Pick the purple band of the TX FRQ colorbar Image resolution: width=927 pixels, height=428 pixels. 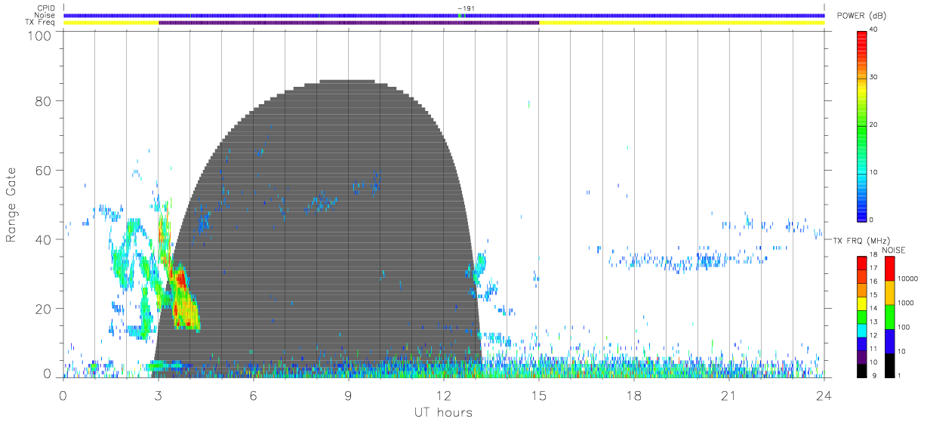click(861, 356)
